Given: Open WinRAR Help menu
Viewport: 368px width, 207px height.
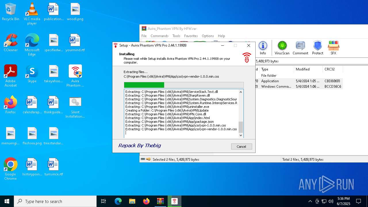Looking at the screenshot, I should point(221,36).
